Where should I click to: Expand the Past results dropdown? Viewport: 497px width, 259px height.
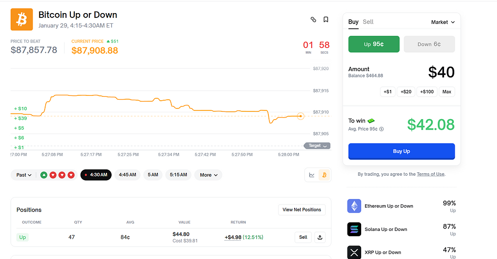[x=24, y=175]
